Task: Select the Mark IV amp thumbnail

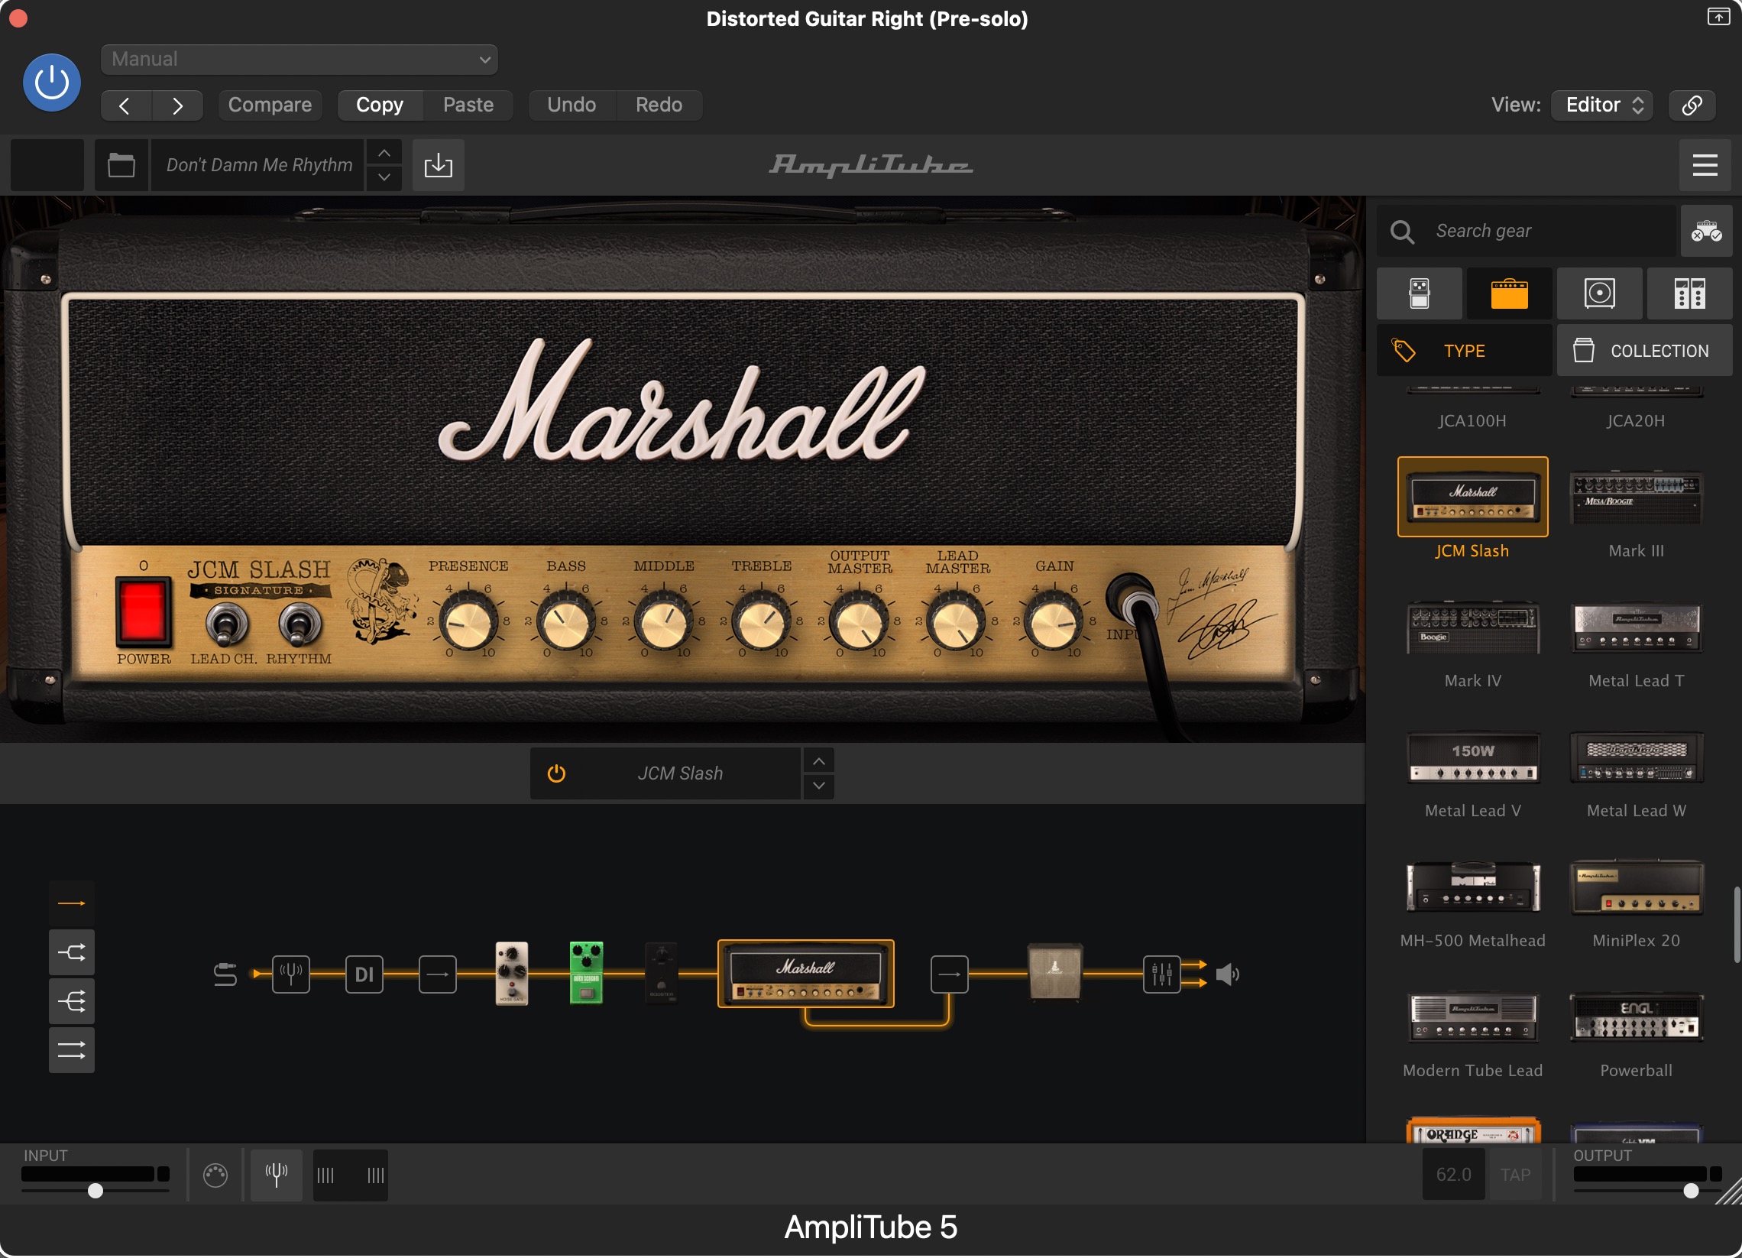Action: click(x=1472, y=627)
